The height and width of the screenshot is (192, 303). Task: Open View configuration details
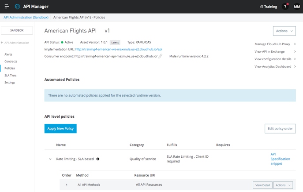(275, 59)
